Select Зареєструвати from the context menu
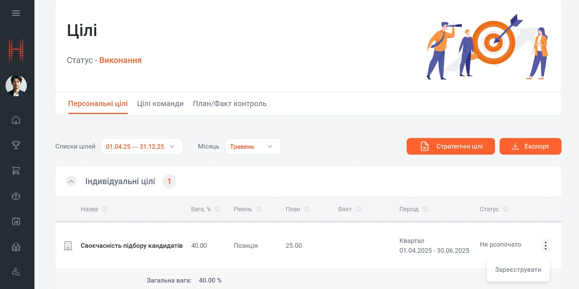579x289 pixels. coord(518,270)
